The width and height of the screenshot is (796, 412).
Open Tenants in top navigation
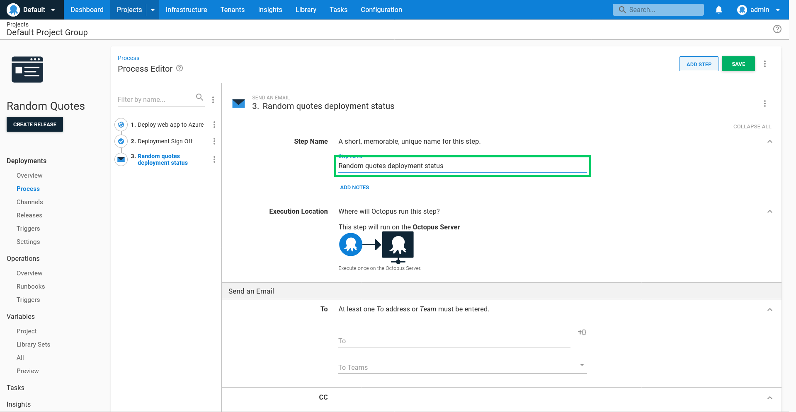(233, 10)
